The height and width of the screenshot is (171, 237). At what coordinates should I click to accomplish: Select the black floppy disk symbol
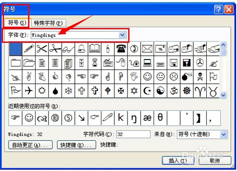click(x=187, y=63)
